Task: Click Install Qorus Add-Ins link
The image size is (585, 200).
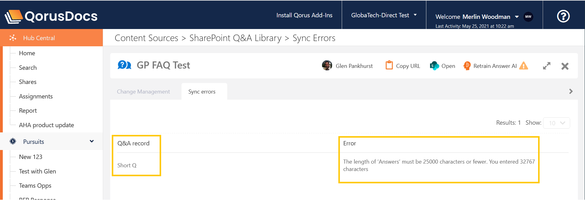Action: (304, 15)
